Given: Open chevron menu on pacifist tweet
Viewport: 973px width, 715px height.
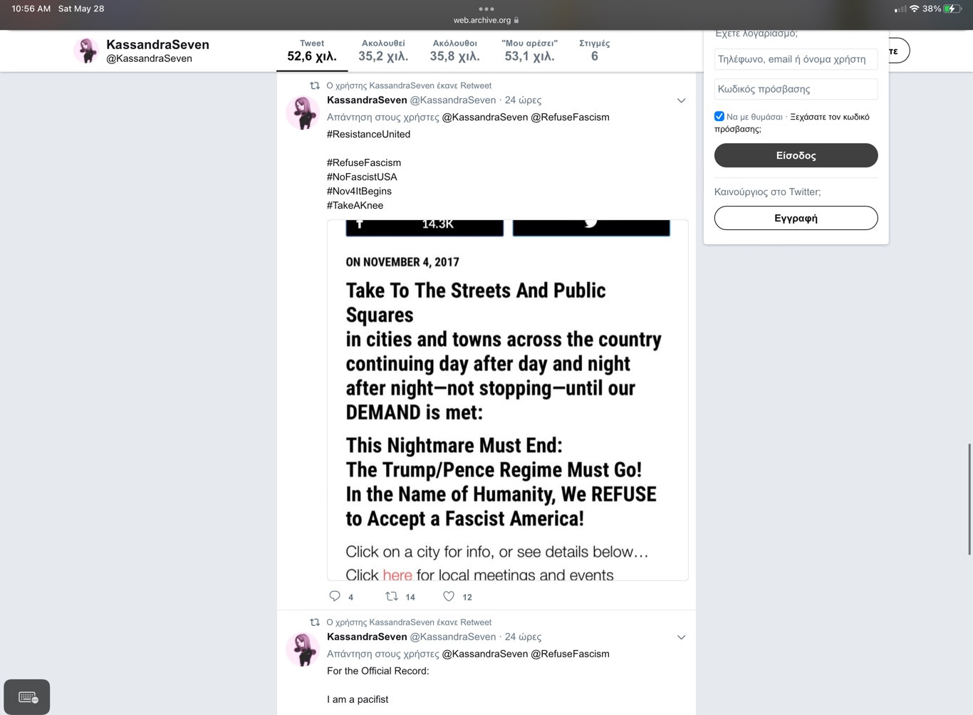Looking at the screenshot, I should 681,637.
